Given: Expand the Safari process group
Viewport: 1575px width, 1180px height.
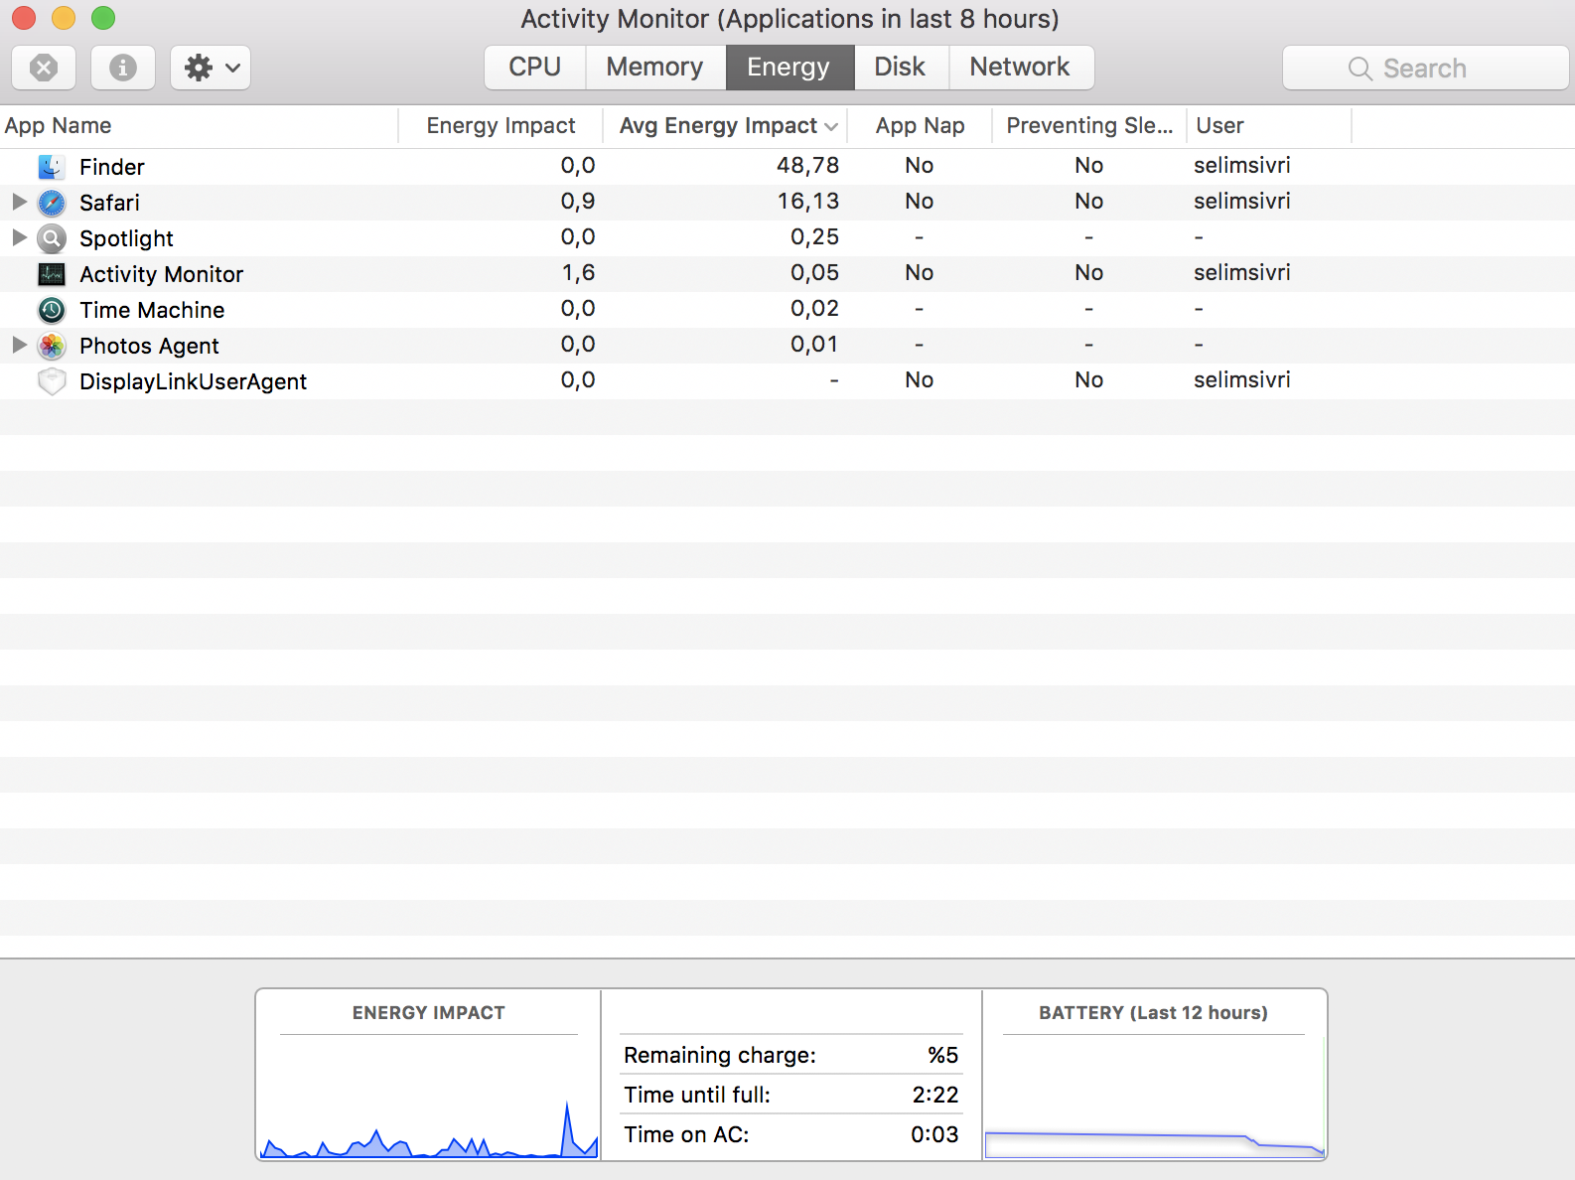Looking at the screenshot, I should (19, 202).
